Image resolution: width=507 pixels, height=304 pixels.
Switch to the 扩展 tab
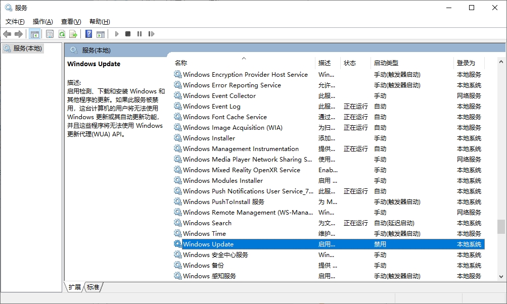[x=74, y=287]
